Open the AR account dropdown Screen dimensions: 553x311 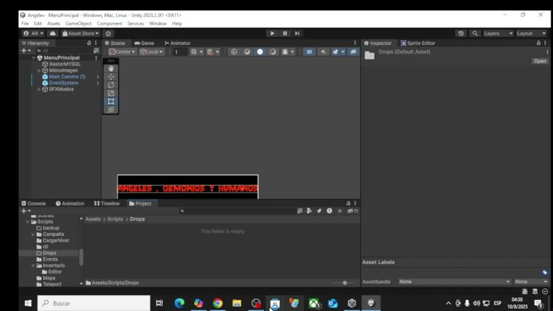point(33,33)
